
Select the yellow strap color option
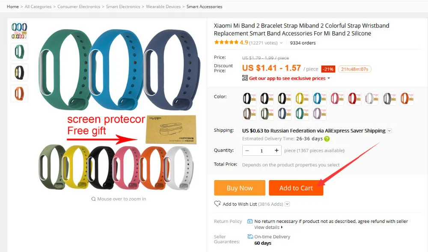302,98
